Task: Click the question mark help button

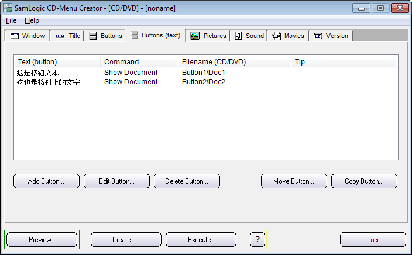Action: tap(257, 239)
